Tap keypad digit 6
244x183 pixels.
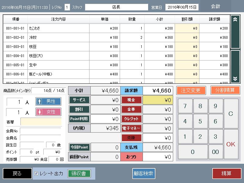click(x=216, y=121)
